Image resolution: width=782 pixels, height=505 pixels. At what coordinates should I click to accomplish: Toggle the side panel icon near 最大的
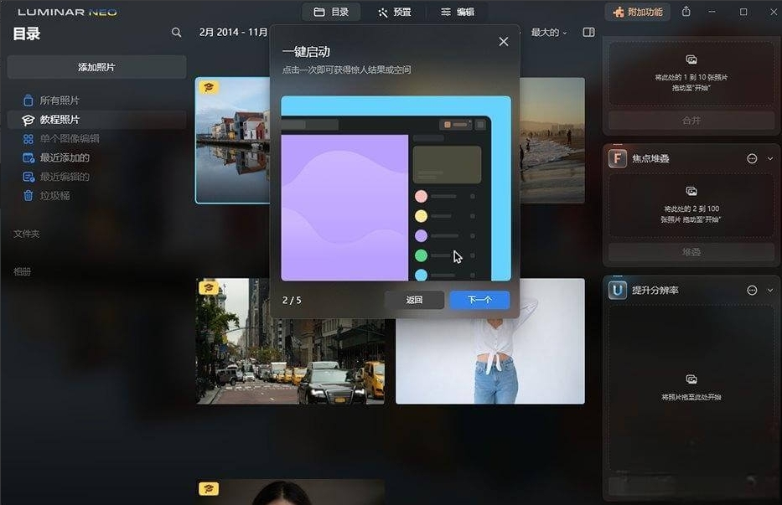point(588,33)
